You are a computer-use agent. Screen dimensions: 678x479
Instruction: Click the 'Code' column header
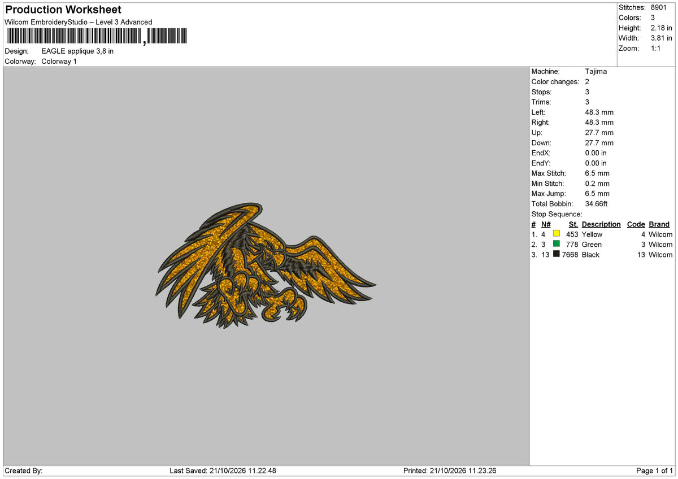[636, 224]
